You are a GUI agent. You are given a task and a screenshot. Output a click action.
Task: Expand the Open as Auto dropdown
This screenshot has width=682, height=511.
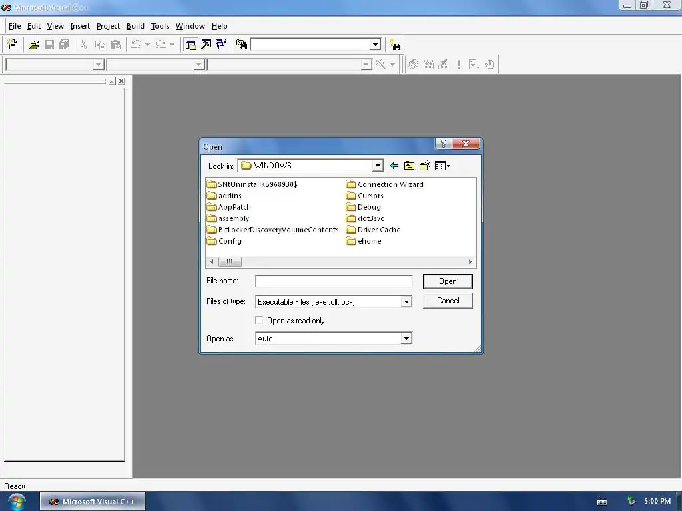406,338
